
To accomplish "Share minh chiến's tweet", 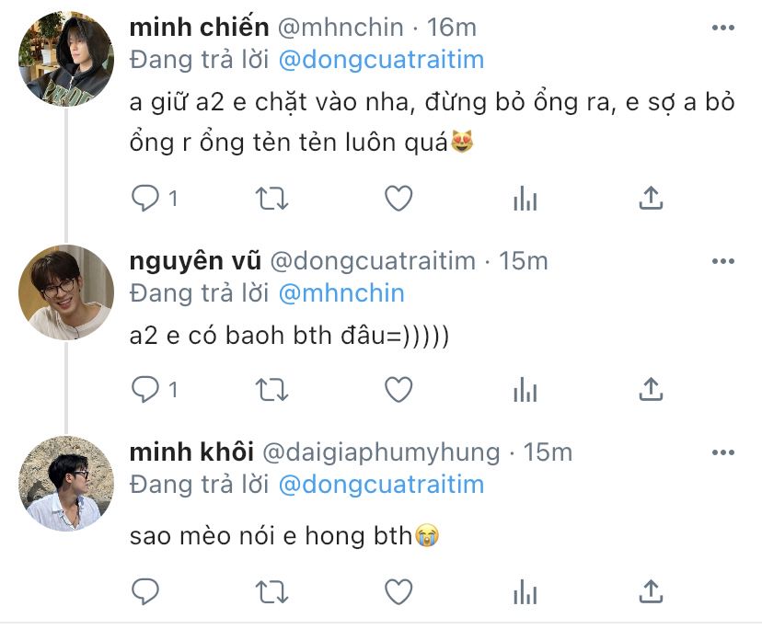I will pos(651,198).
